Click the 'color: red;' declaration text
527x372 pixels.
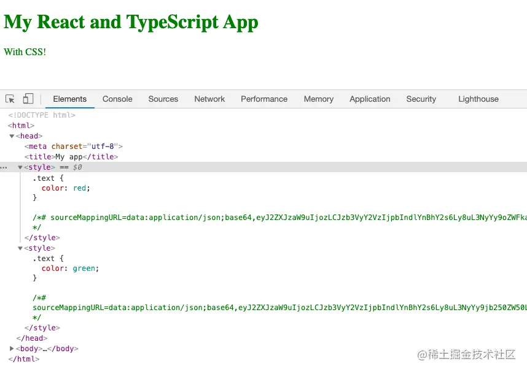(66, 188)
